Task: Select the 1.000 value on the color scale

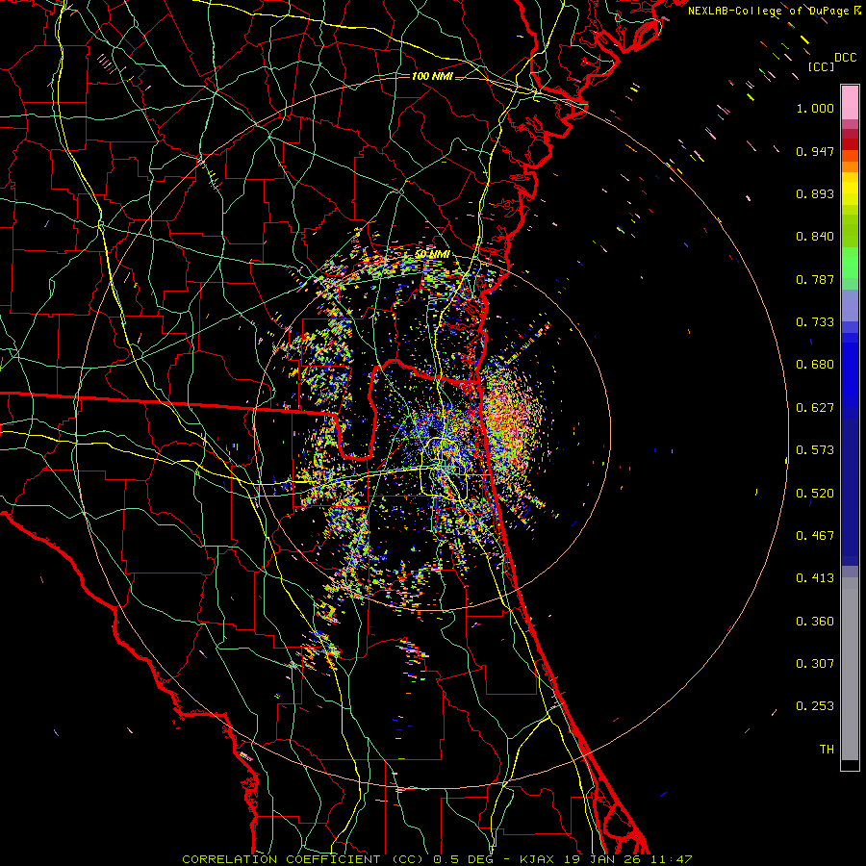Action: pyautogui.click(x=815, y=108)
